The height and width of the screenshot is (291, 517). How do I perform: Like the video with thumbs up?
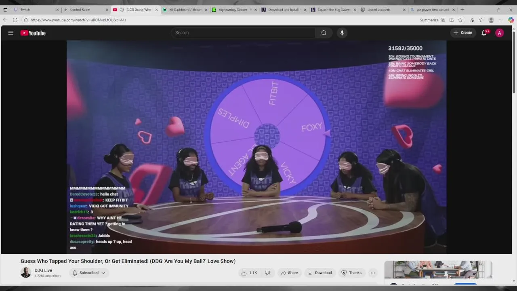249,273
